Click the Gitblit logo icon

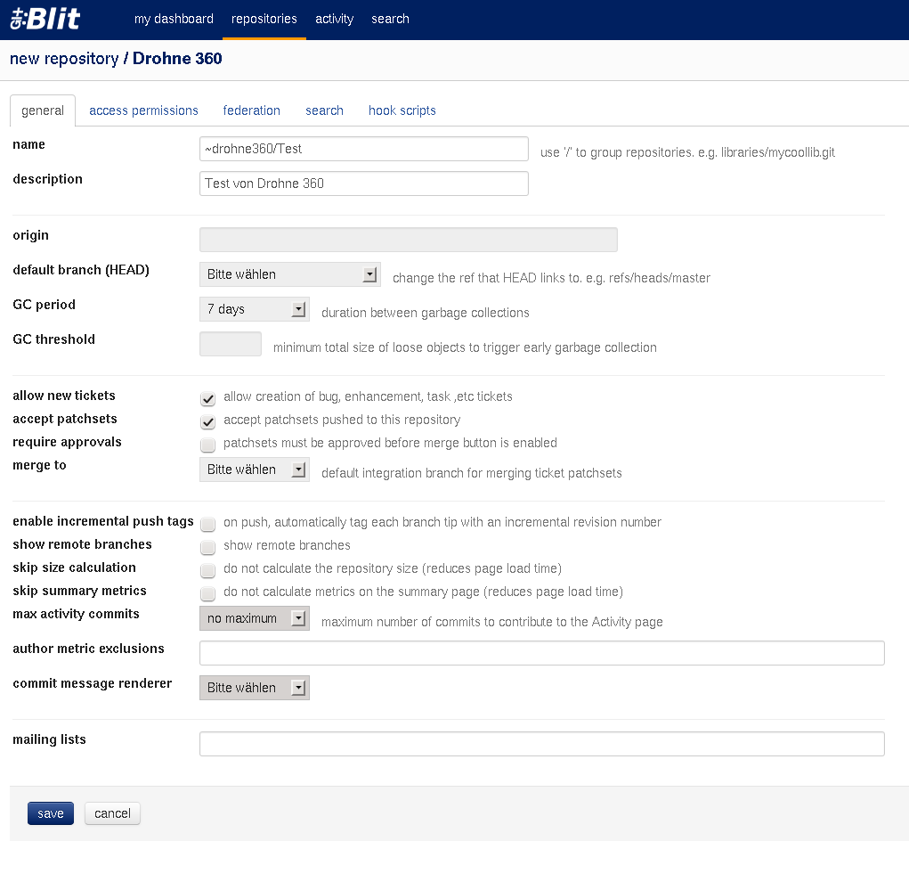click(45, 19)
